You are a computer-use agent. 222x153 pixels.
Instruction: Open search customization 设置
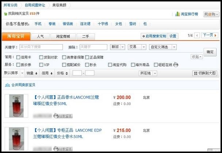[173, 36]
